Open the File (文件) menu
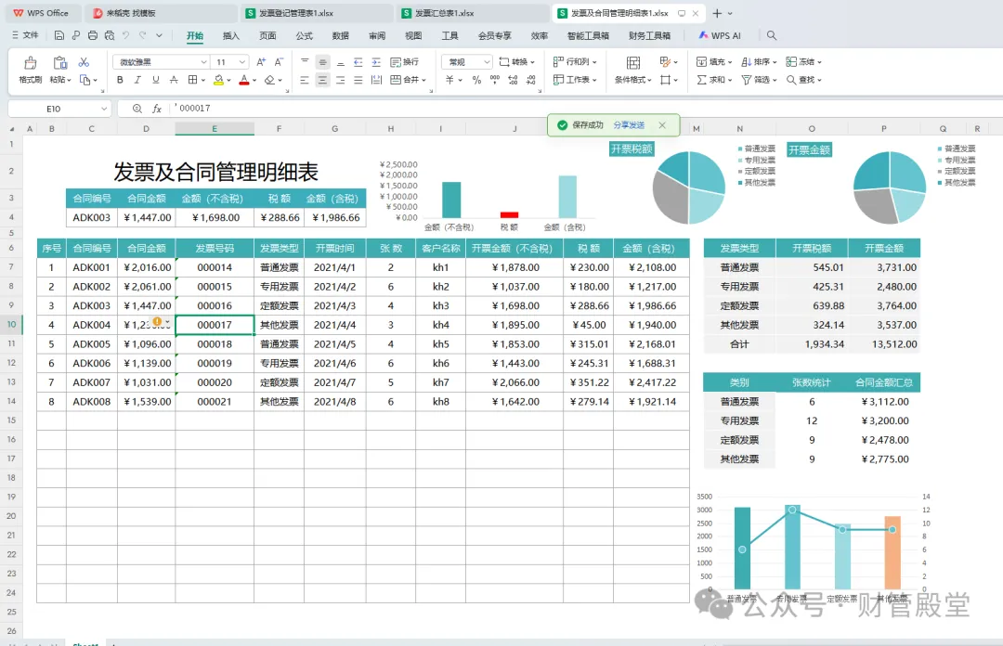 click(x=25, y=35)
